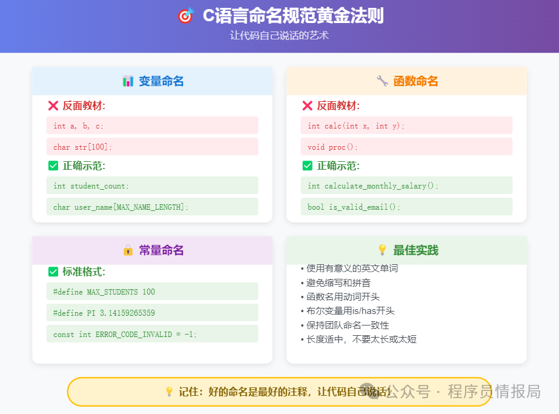Image resolution: width=559 pixels, height=414 pixels.
Task: Select the 函数命名 card heading
Action: tap(415, 81)
